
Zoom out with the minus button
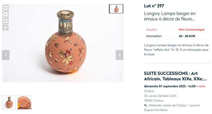(x=6, y=15)
